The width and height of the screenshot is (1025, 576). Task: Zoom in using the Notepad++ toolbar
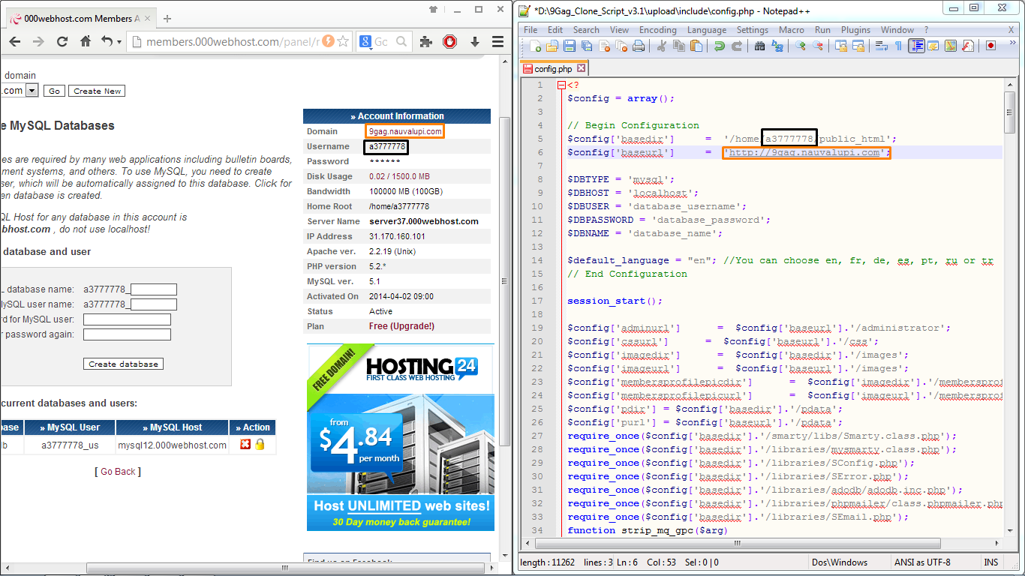[x=801, y=46]
